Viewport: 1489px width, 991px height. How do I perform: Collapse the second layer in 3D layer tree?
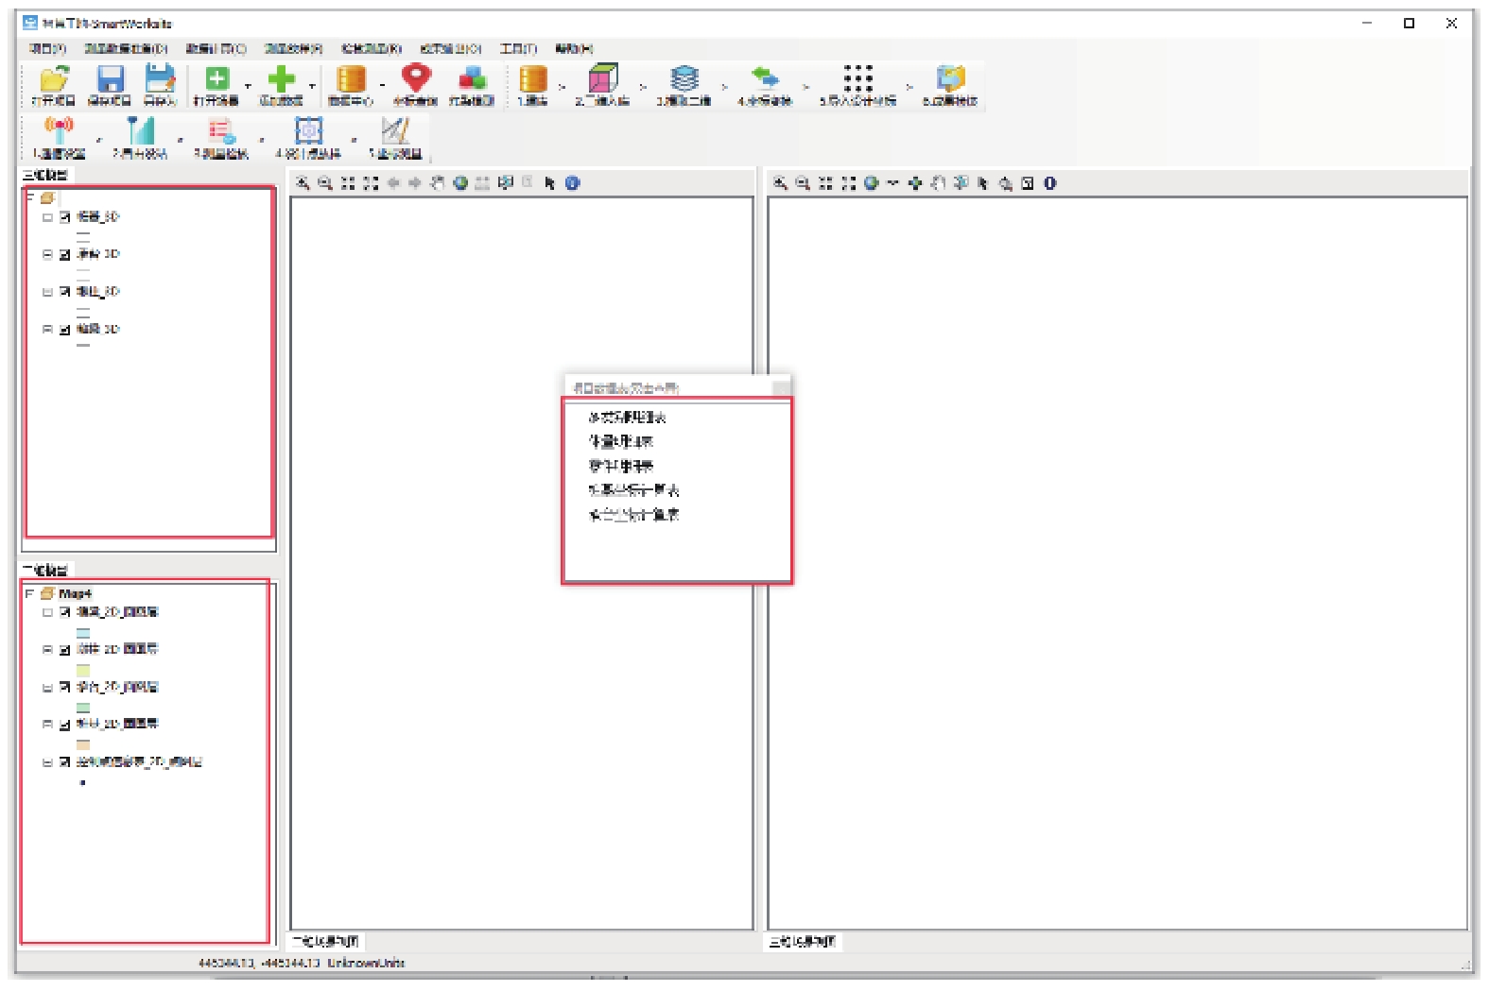47,254
